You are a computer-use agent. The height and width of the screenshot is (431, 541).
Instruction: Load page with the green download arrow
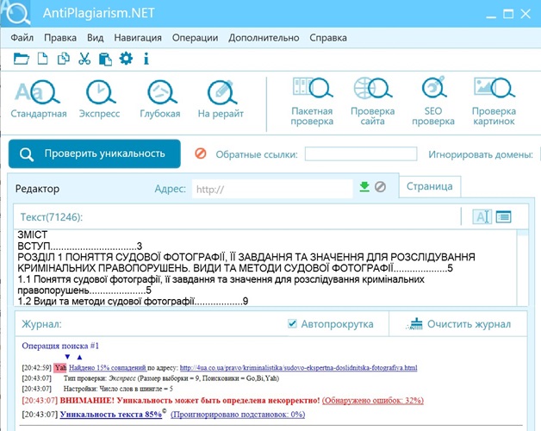tap(364, 187)
